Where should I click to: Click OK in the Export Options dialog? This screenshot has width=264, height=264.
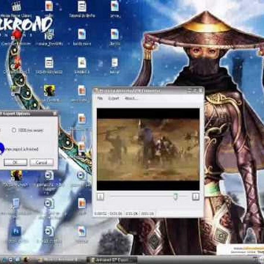tap(15, 163)
